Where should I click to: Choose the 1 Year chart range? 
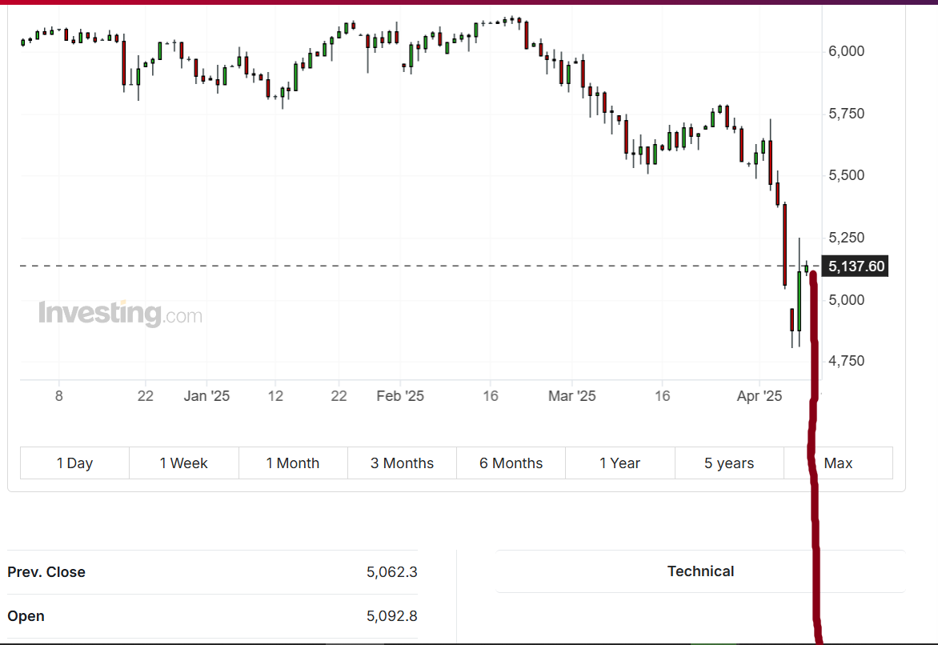coord(619,463)
